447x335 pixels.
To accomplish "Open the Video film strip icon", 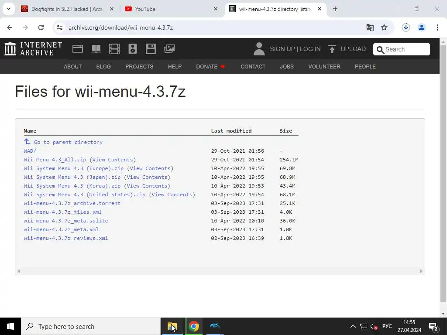I will (114, 49).
